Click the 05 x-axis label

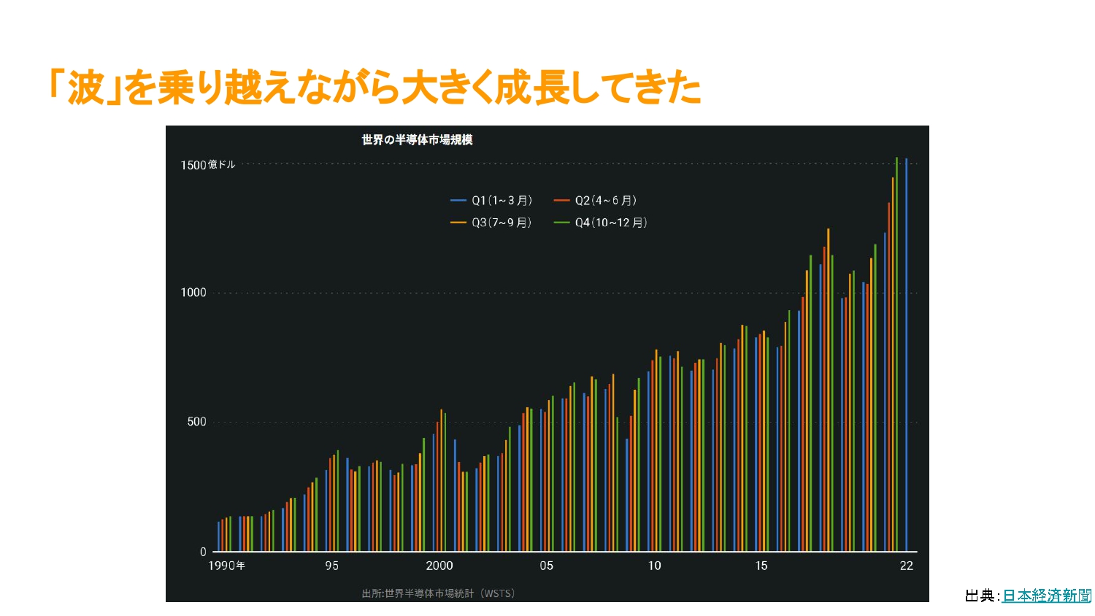(x=547, y=566)
